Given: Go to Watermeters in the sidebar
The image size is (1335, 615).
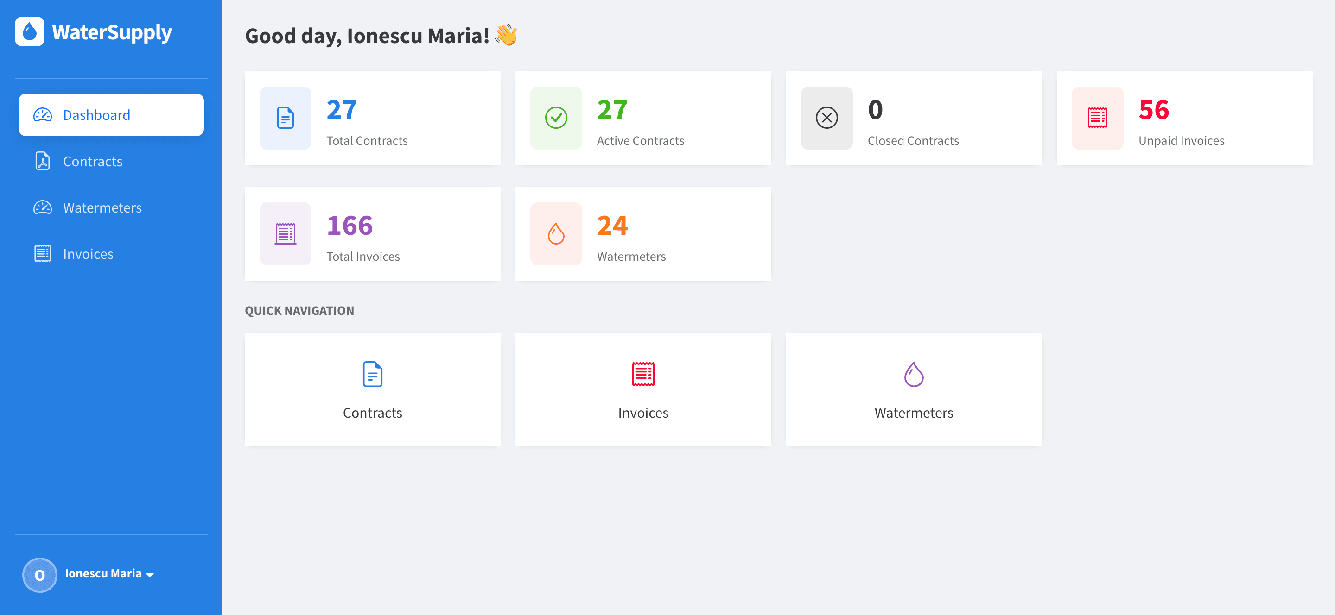Looking at the screenshot, I should click(x=111, y=207).
